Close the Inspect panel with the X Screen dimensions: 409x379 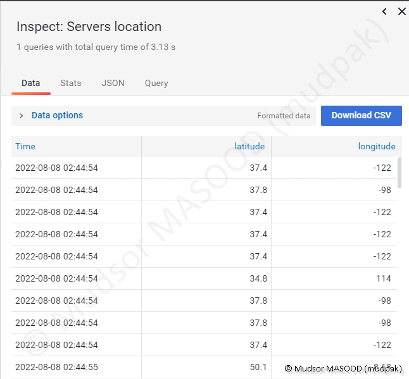coord(401,11)
